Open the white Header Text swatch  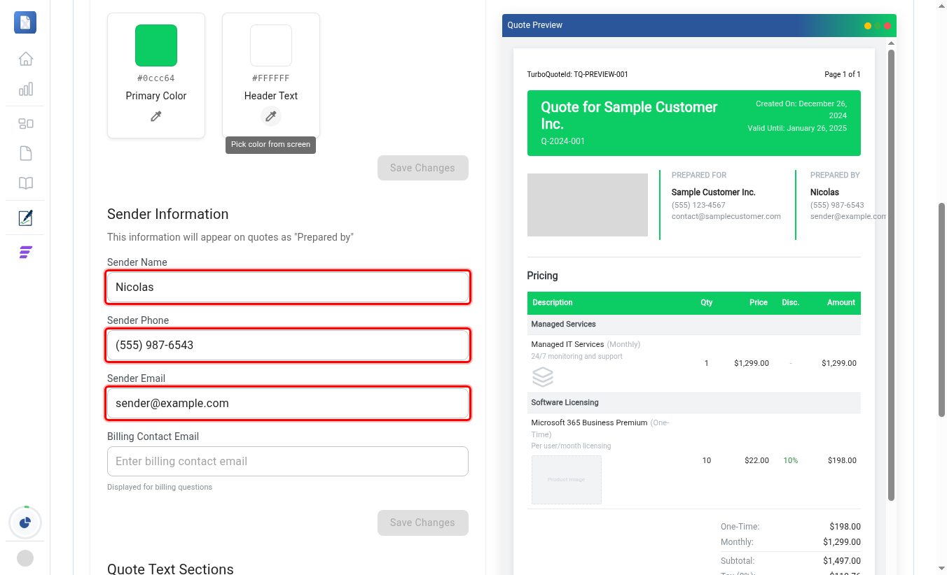click(271, 45)
